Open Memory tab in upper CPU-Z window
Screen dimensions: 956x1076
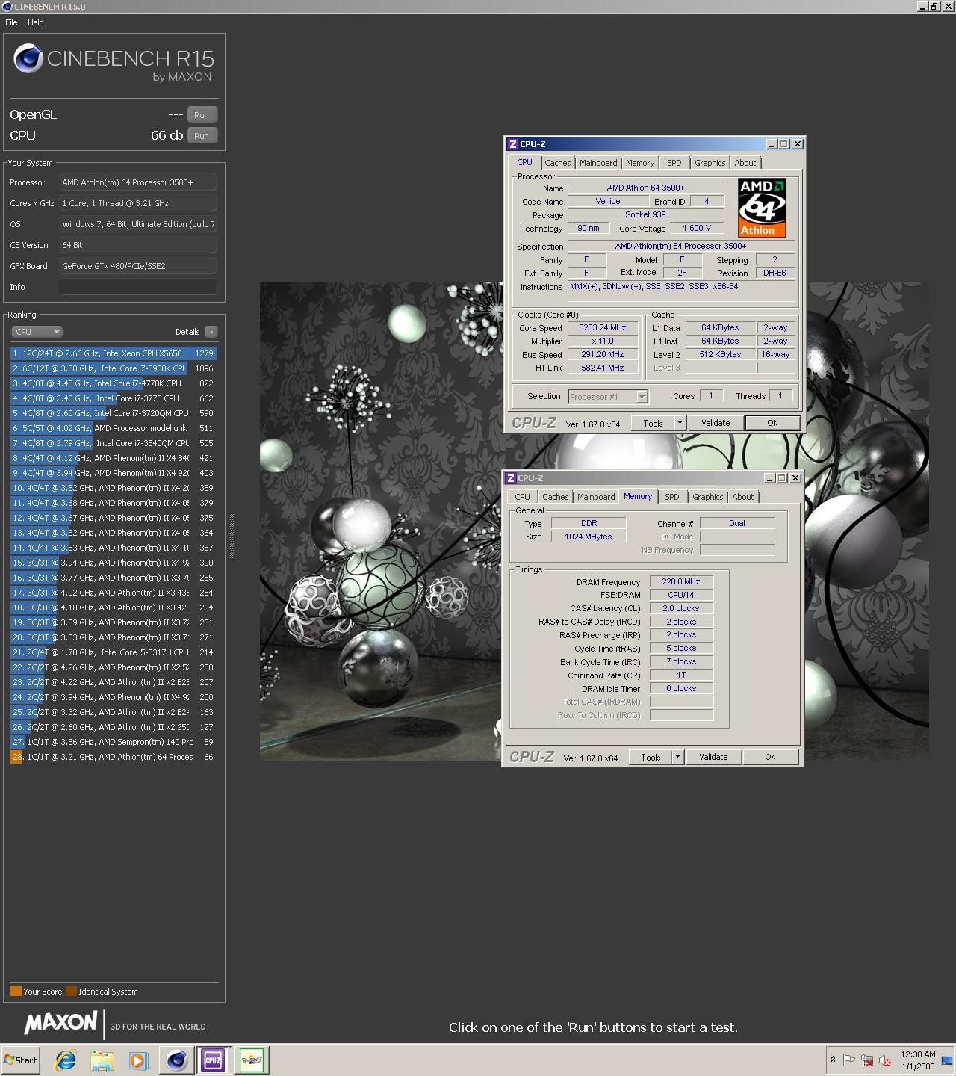640,163
